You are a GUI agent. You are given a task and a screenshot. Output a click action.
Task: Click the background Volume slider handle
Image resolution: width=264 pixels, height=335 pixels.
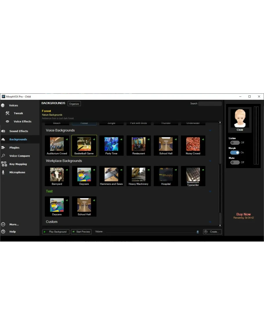click(x=198, y=232)
